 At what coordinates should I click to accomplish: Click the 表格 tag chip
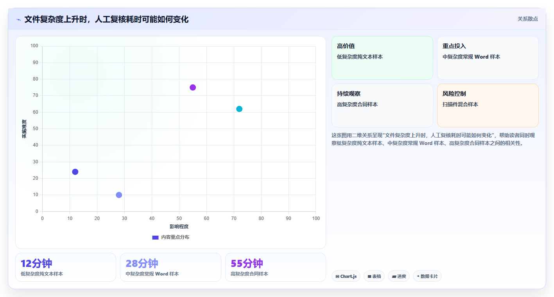point(374,276)
